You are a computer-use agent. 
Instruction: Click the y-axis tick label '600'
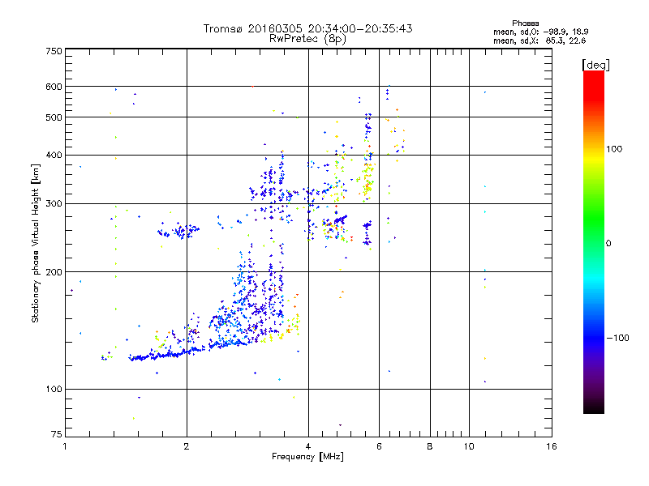click(54, 87)
